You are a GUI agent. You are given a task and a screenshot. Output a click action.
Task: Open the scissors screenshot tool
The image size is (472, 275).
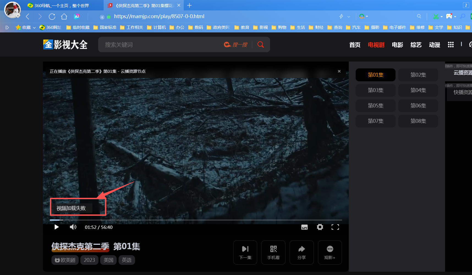point(436,16)
